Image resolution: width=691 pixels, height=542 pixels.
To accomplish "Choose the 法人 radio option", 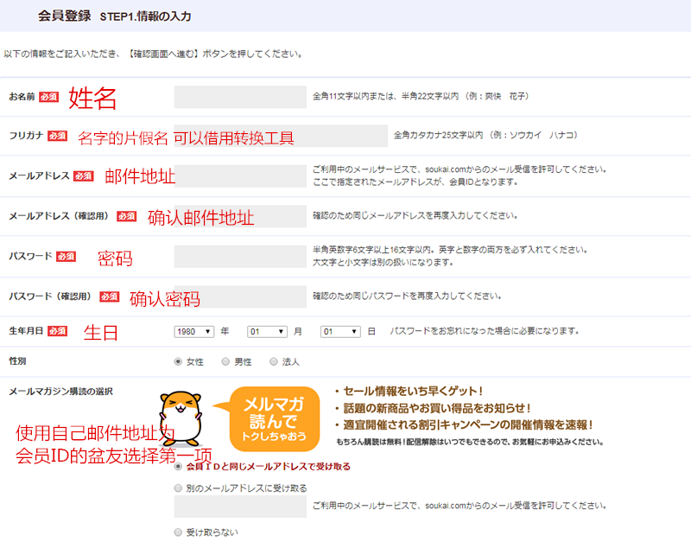I will click(x=274, y=361).
